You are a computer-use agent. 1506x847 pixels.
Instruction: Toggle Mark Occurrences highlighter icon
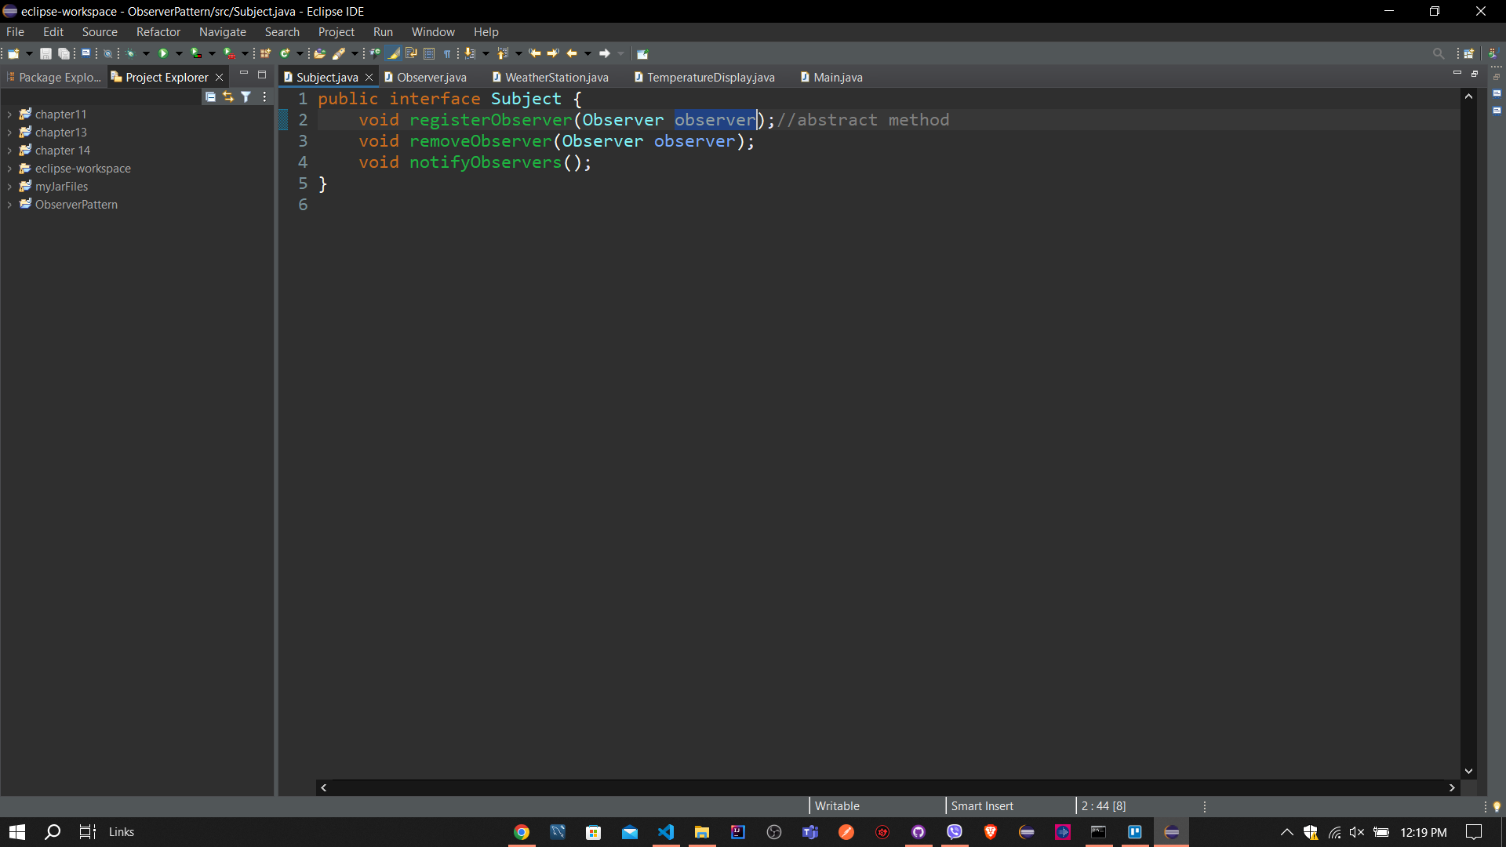[x=393, y=53]
